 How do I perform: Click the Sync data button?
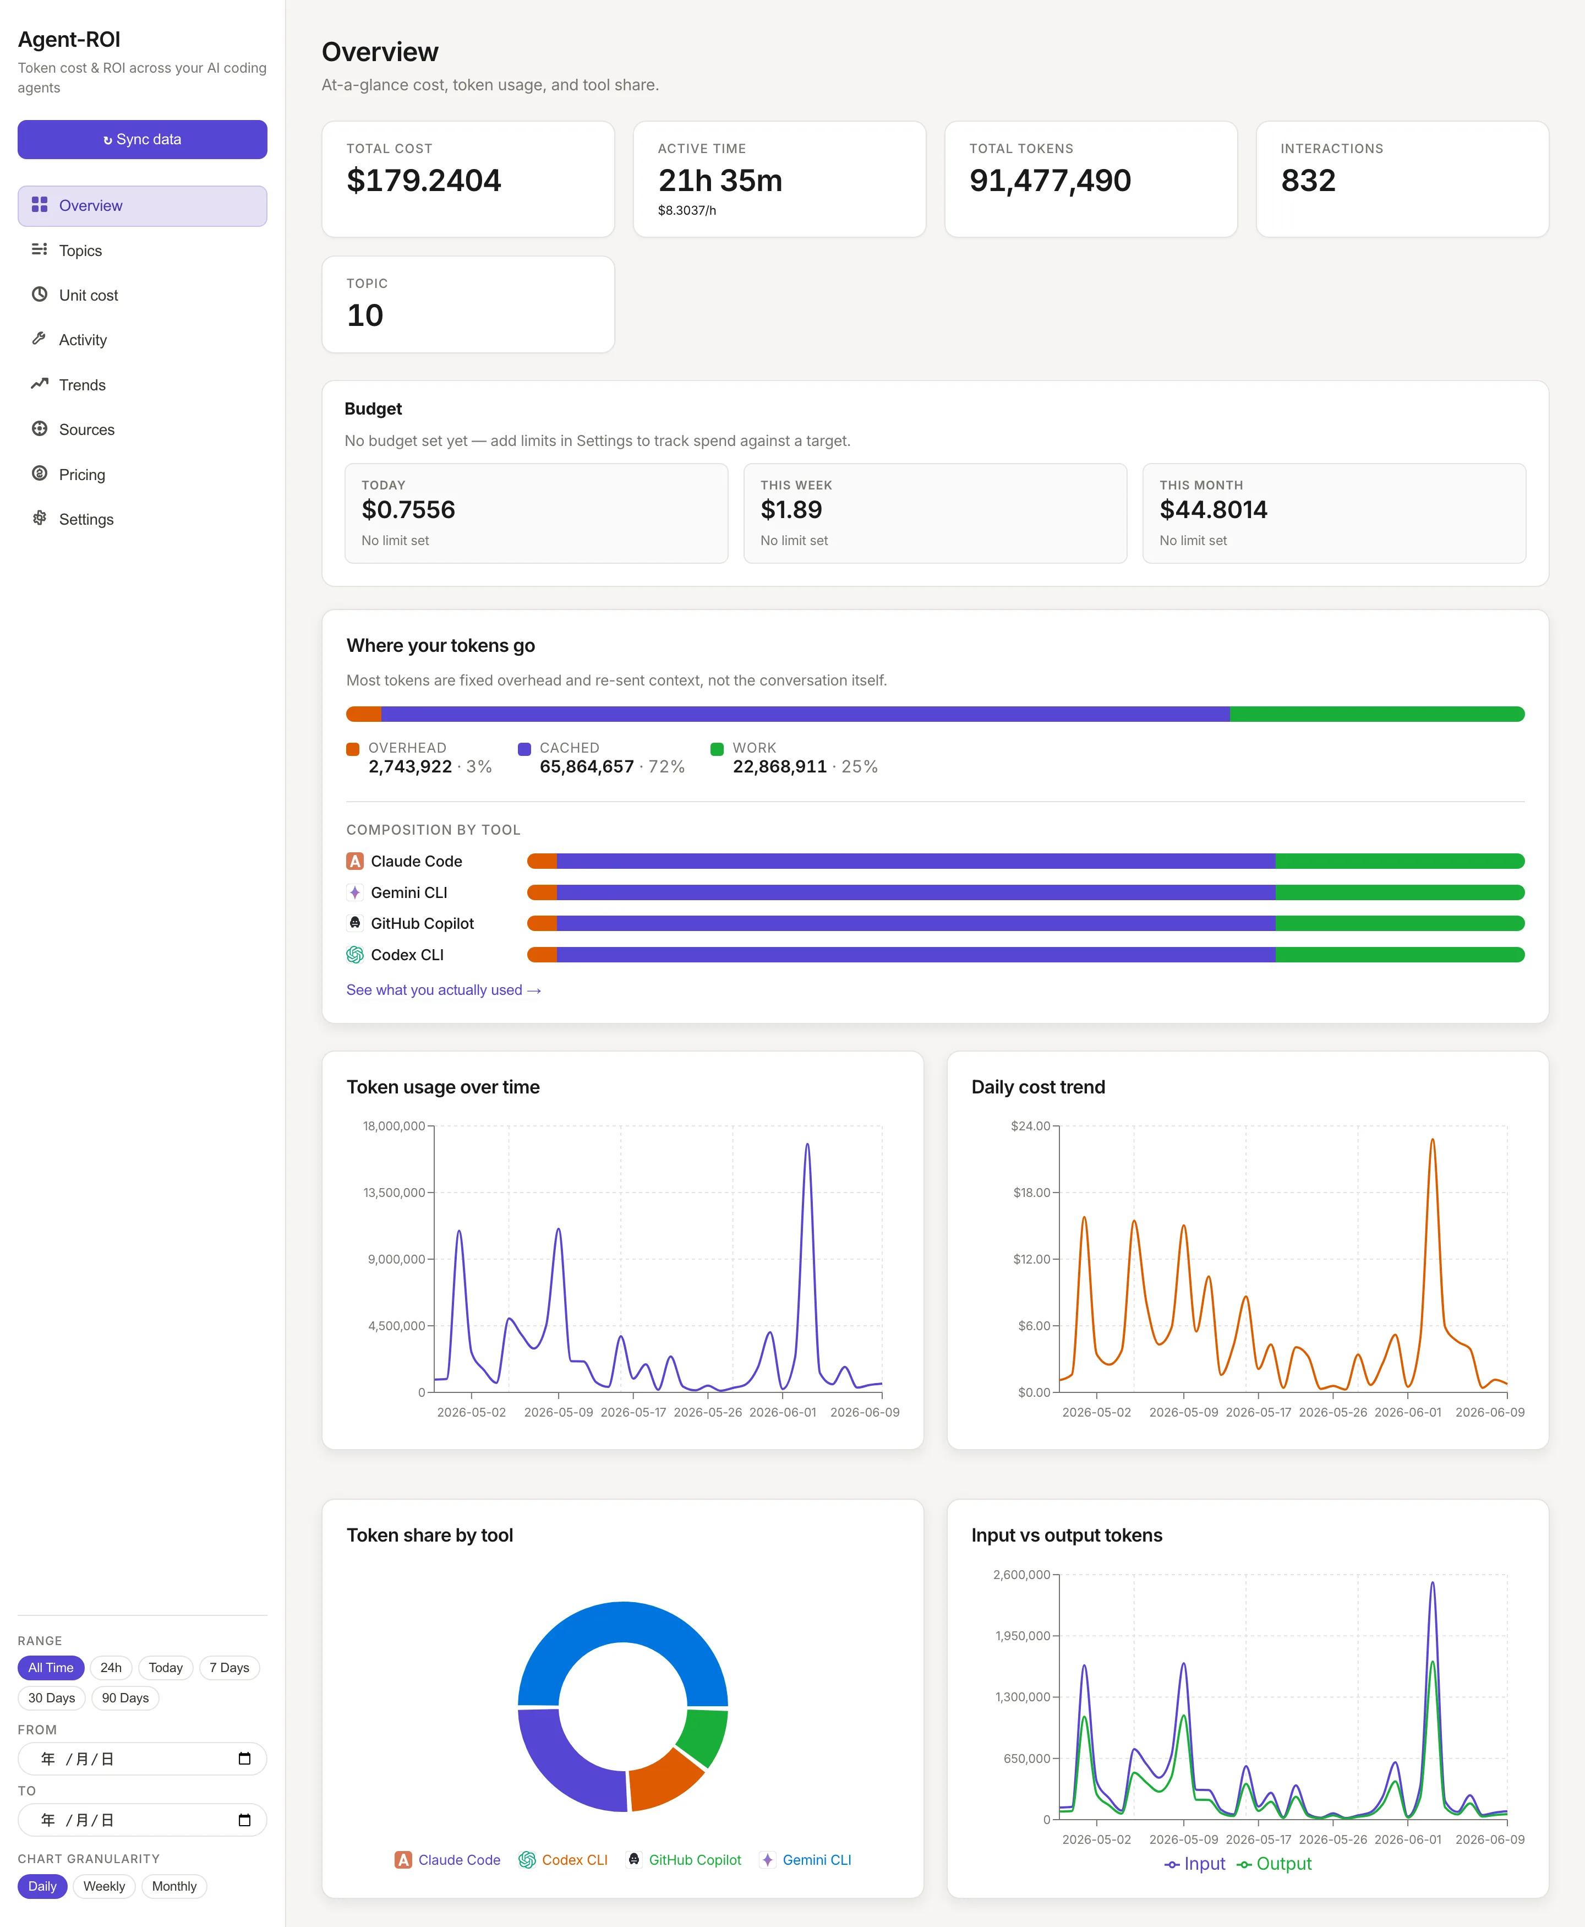point(143,139)
